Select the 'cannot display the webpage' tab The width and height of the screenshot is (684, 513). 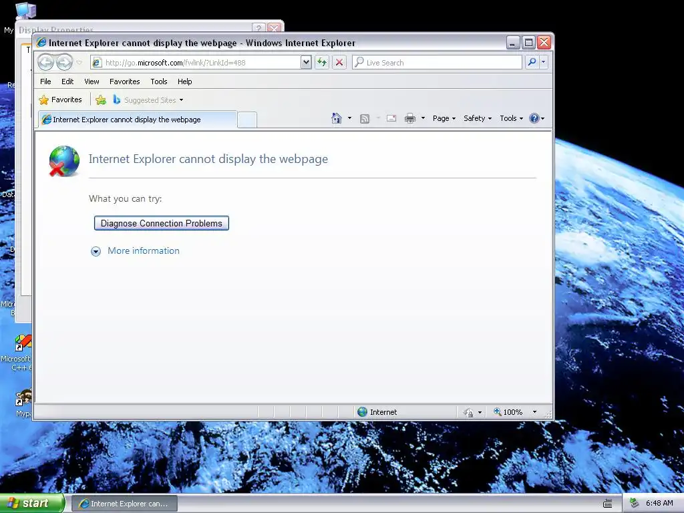click(138, 120)
